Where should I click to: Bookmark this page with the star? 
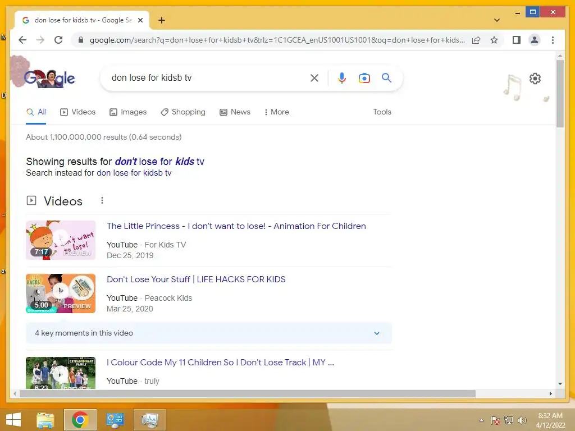pos(494,40)
